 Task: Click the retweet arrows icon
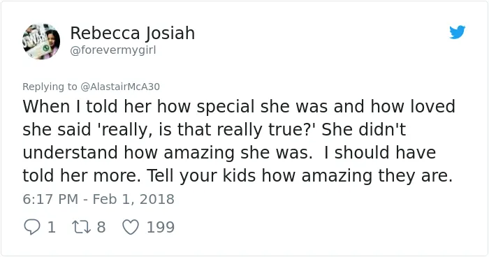pyautogui.click(x=82, y=227)
